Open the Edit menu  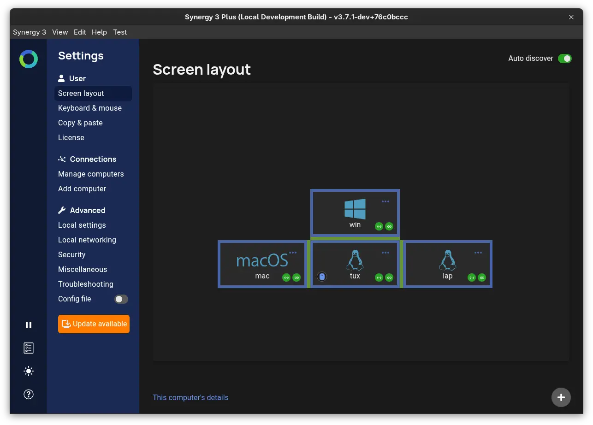click(80, 32)
